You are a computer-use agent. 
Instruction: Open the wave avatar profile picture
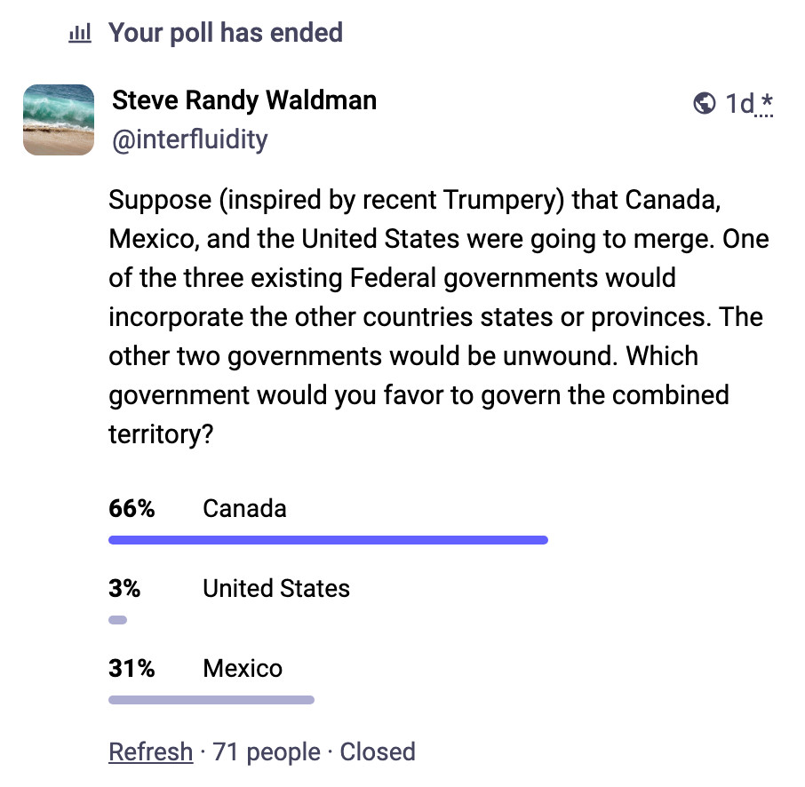click(x=59, y=120)
